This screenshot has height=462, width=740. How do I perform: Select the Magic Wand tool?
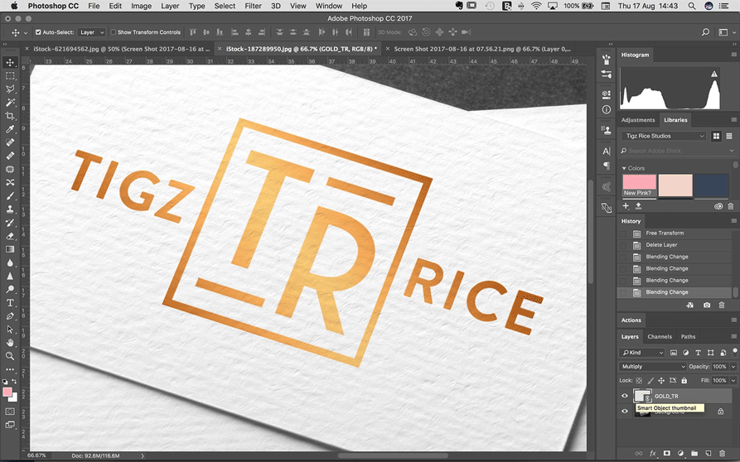pyautogui.click(x=10, y=103)
